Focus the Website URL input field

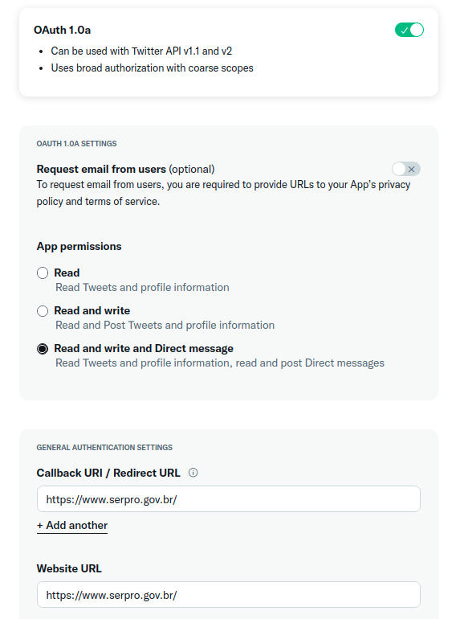click(x=229, y=595)
